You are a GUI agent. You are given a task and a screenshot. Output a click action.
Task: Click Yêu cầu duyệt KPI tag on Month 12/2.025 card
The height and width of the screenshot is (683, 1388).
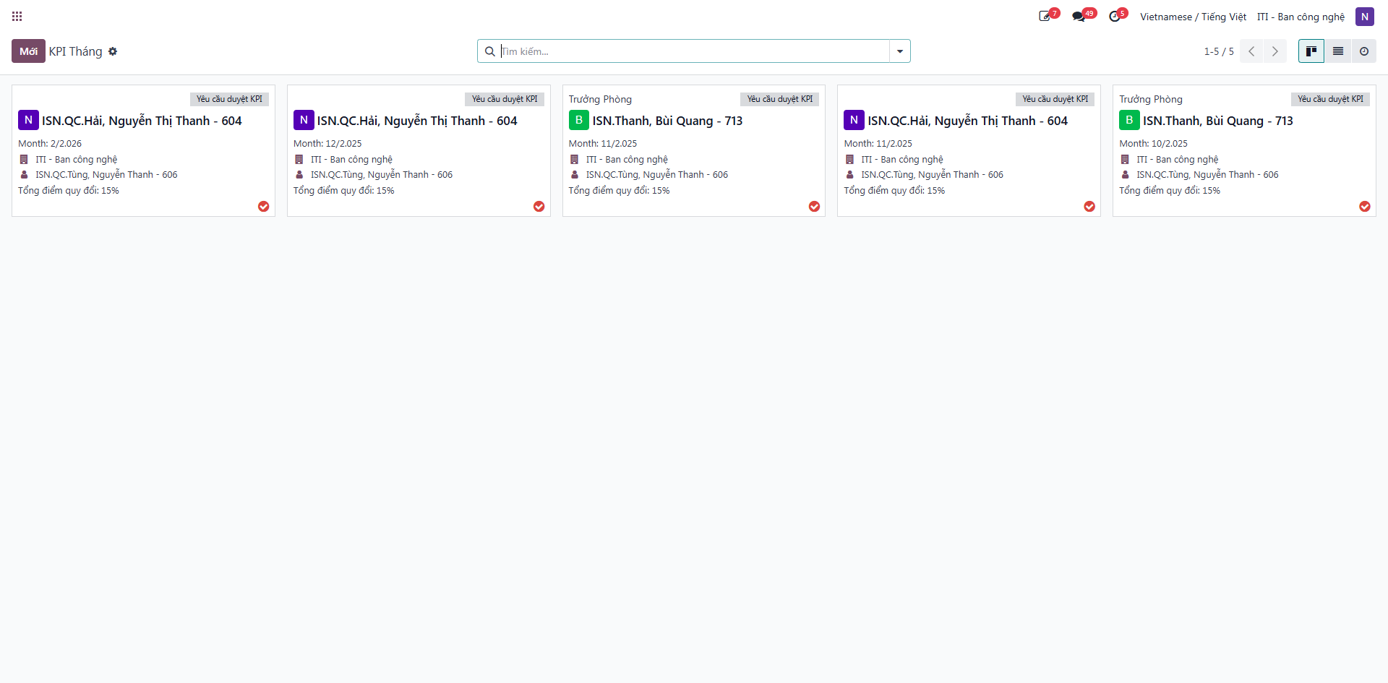505,99
